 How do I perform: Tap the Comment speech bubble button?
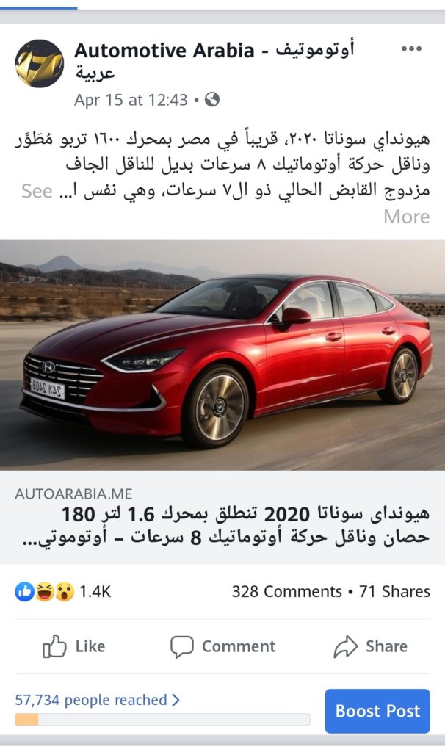[x=223, y=646]
